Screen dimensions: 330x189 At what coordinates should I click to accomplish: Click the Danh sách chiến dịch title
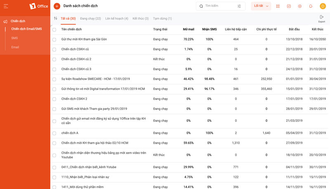[80, 6]
